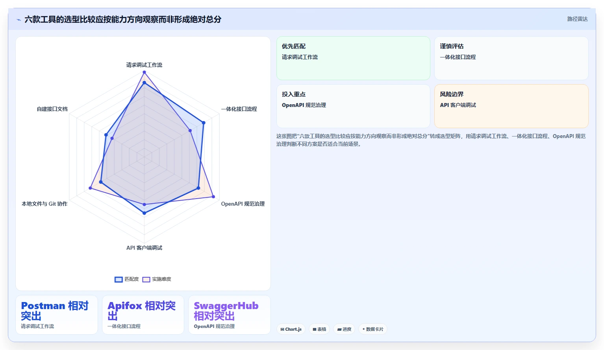Click the 进度 tag chip

click(x=344, y=329)
